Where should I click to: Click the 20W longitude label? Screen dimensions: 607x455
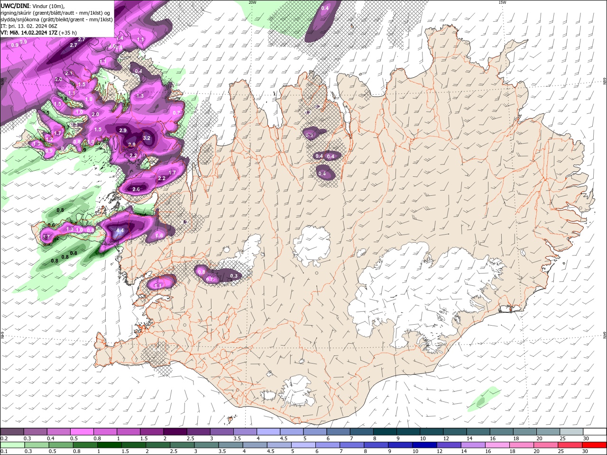coord(253,2)
